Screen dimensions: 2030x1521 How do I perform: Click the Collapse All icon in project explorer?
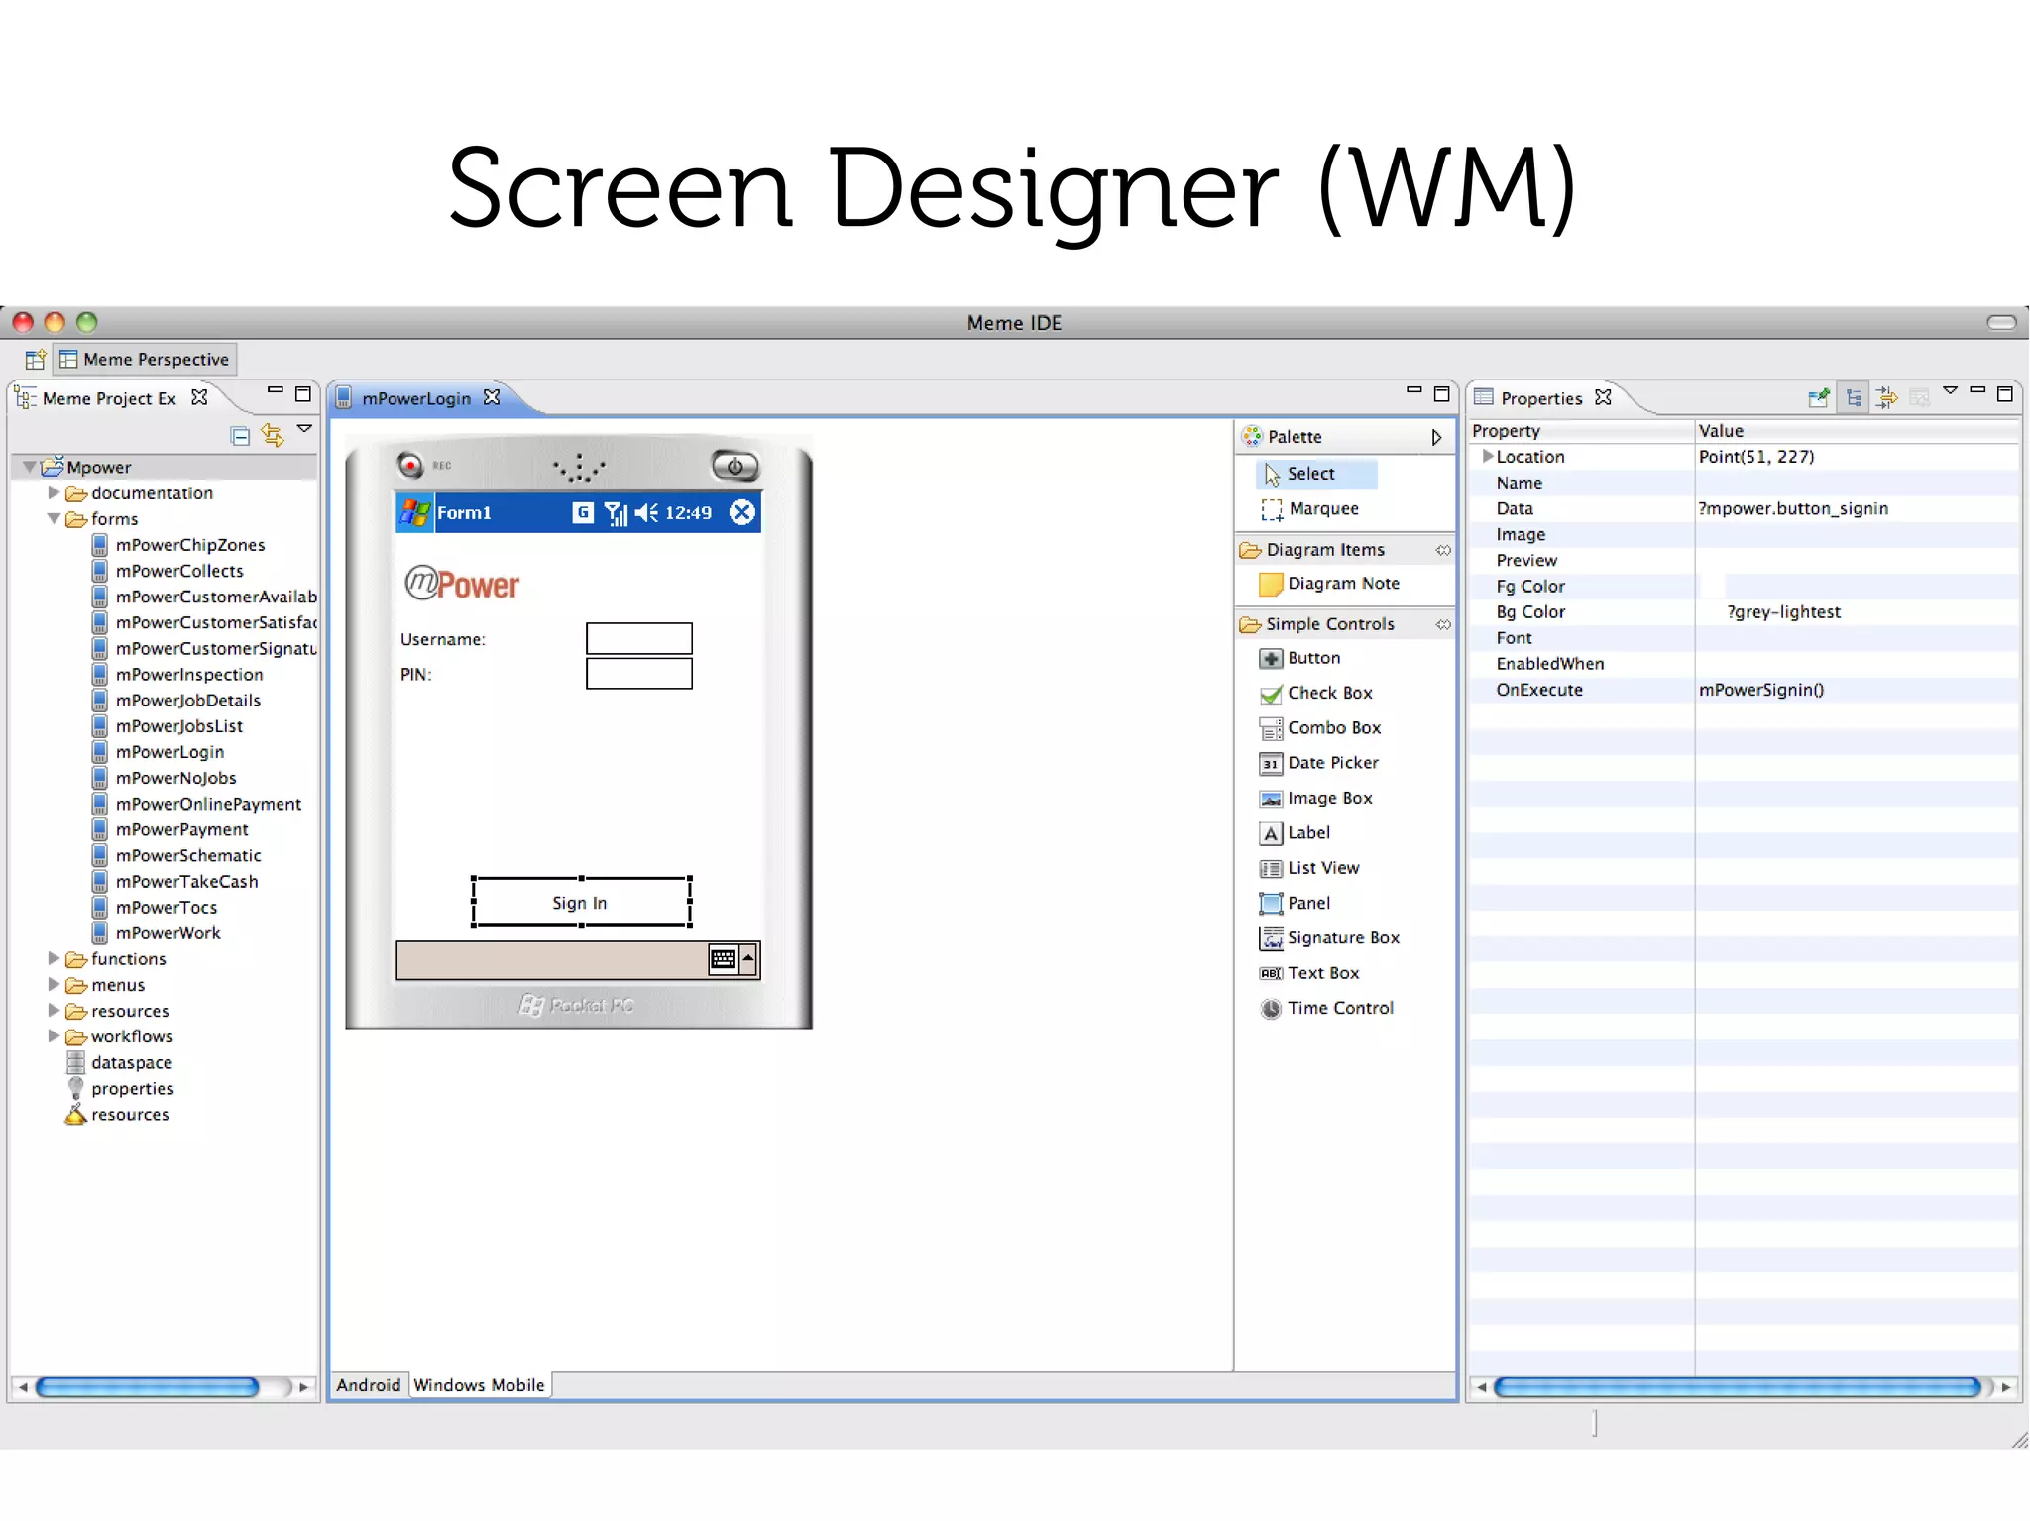coord(240,436)
